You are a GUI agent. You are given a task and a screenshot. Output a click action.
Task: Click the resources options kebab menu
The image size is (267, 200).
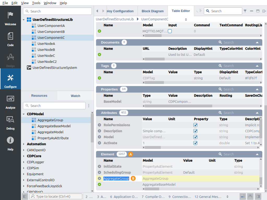(x=89, y=106)
